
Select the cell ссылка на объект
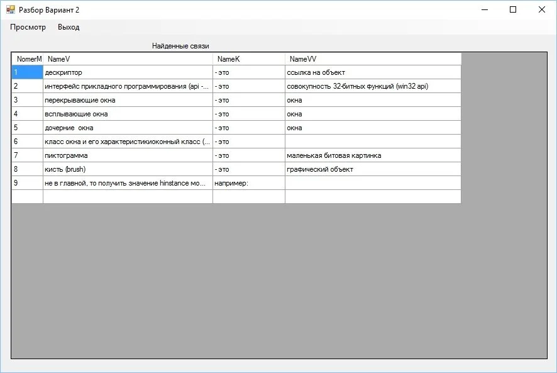click(372, 72)
